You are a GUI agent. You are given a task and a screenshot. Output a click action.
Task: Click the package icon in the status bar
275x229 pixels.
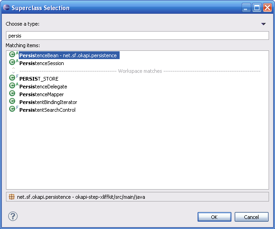(11, 197)
